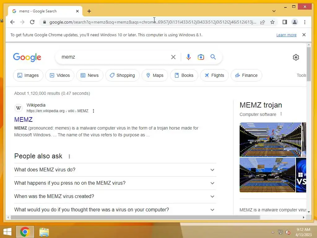The width and height of the screenshot is (317, 238).
Task: Open search Tools options
Action: coord(301,75)
